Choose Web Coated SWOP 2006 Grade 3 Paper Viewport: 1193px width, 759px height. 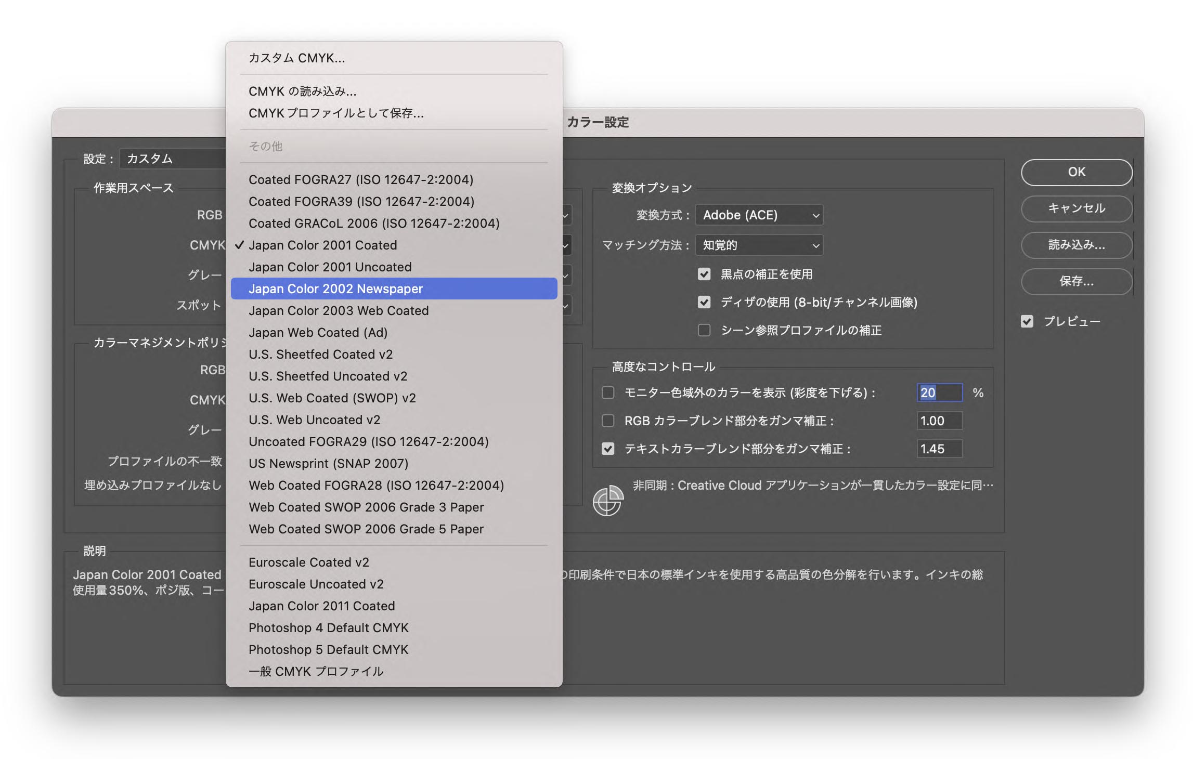point(394,507)
